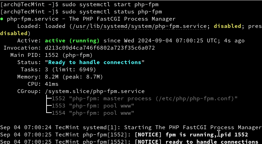
Task: Click the 1552 master process tree entry
Action: (x=145, y=99)
